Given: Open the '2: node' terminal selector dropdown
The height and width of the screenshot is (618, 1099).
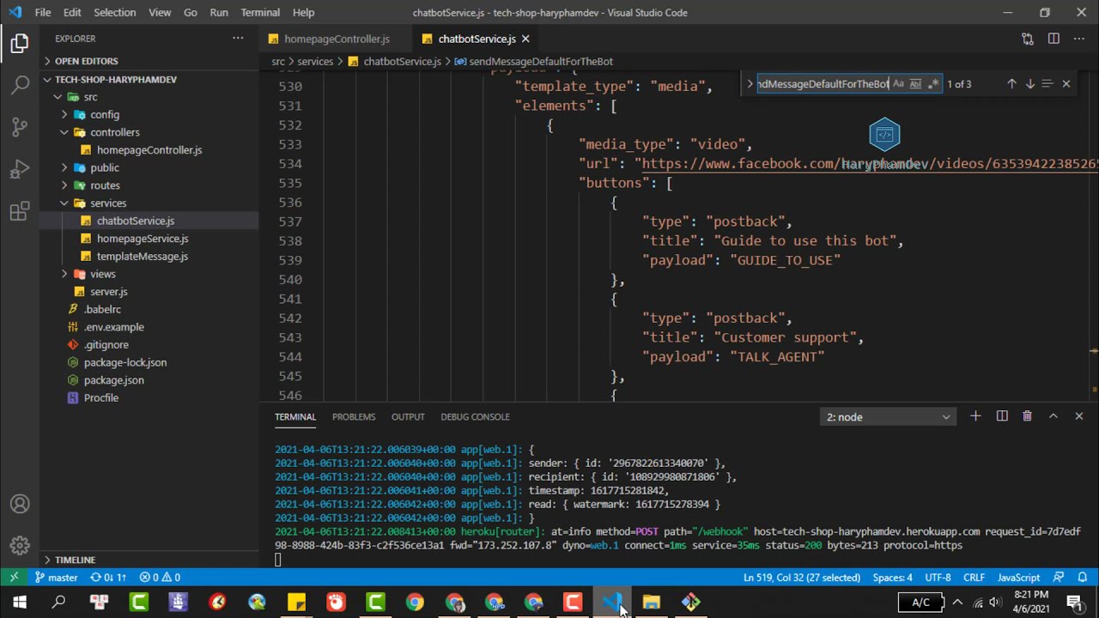Looking at the screenshot, I should tap(888, 417).
